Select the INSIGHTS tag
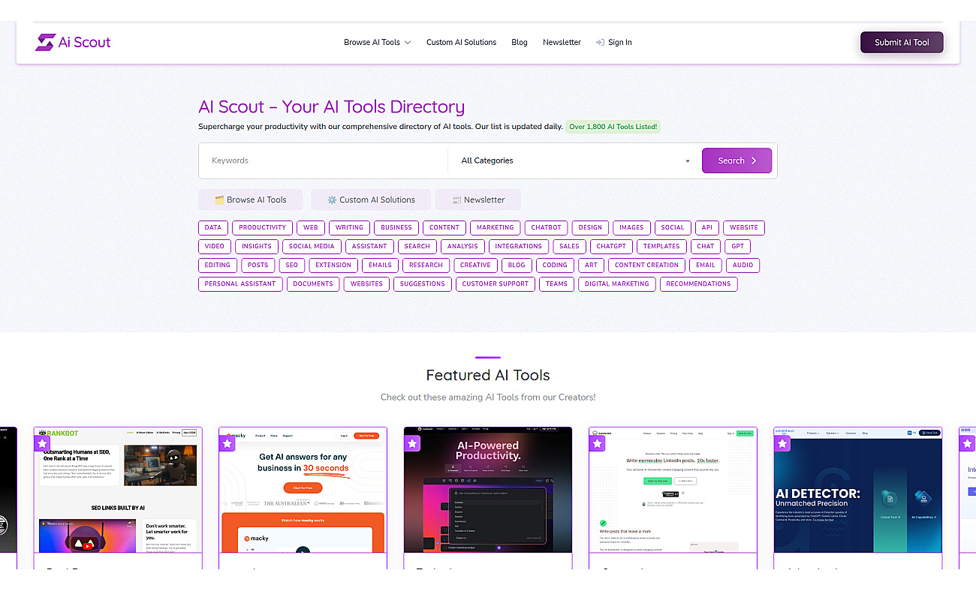 257,246
